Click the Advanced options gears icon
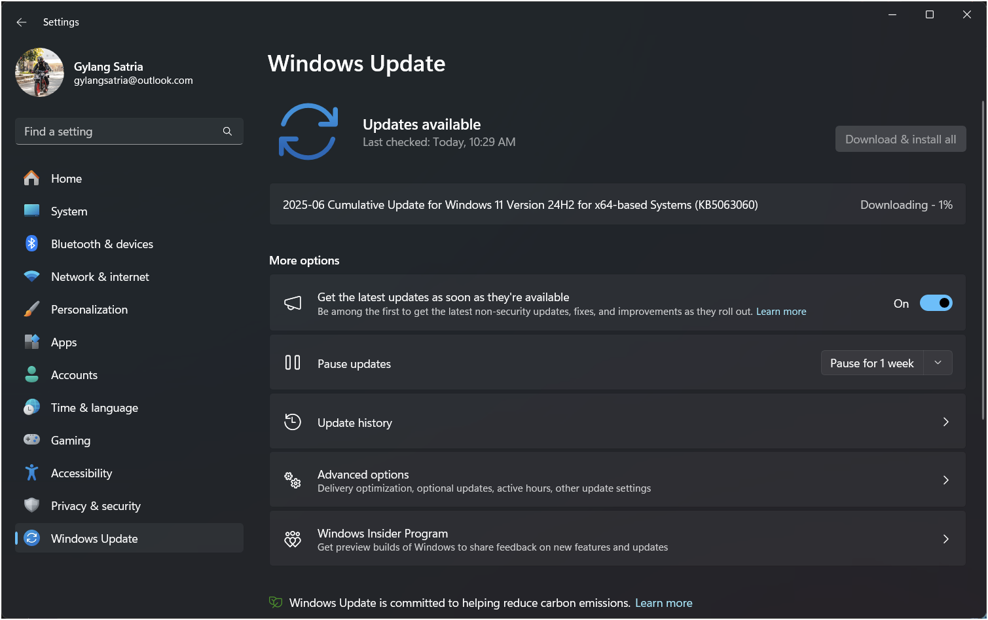The image size is (988, 620). 293,480
